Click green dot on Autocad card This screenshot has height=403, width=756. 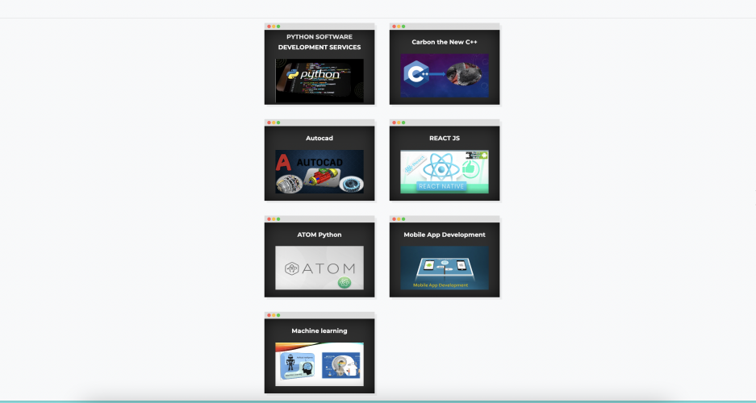[278, 123]
